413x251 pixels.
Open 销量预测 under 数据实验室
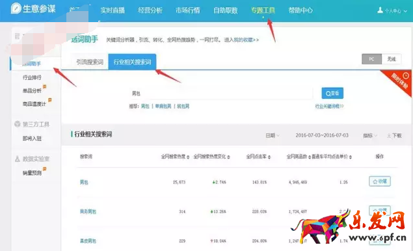coord(32,173)
